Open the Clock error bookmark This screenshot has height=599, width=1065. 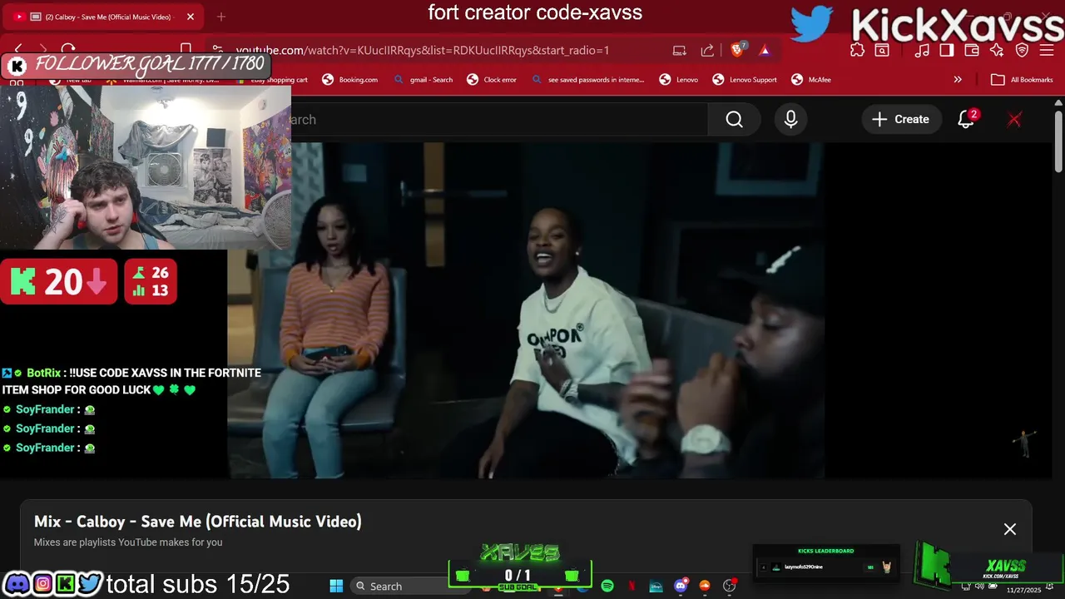492,80
